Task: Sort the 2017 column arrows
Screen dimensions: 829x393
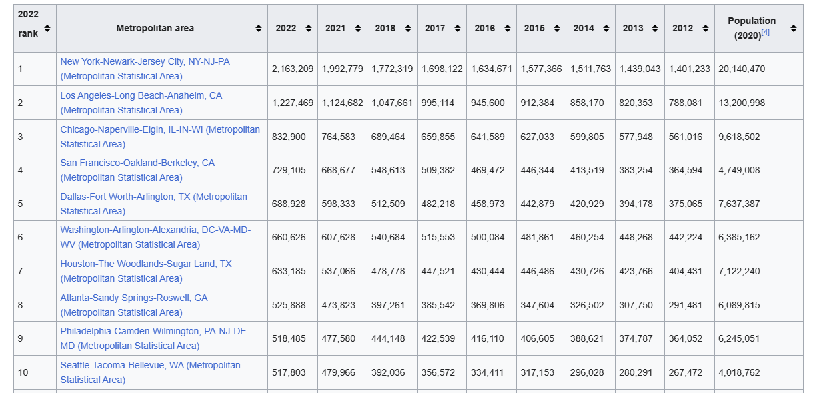Action: tap(458, 29)
